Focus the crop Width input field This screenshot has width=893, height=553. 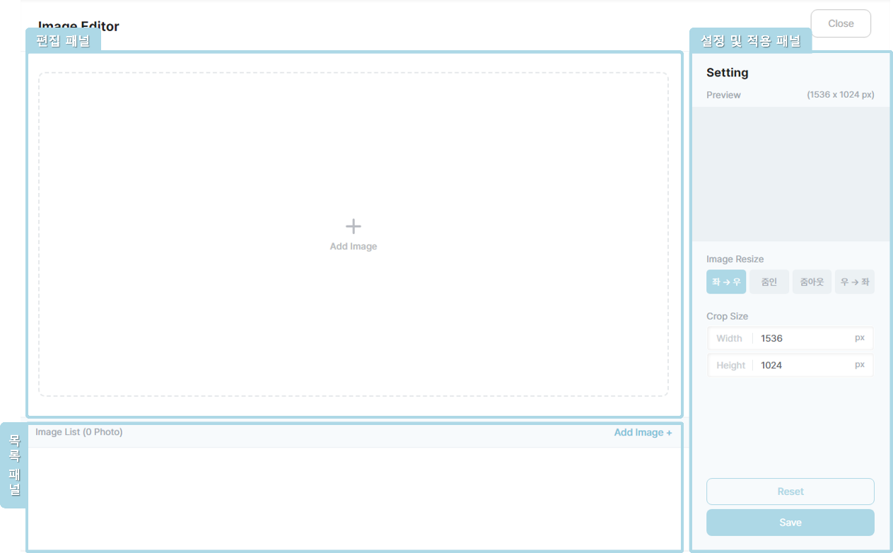tap(802, 338)
